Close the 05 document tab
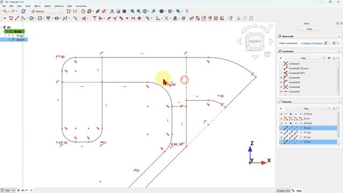Viewport: 343px width, 193px height. 32,190
